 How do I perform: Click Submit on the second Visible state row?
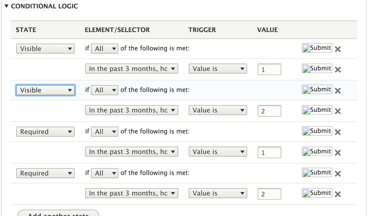coord(317,89)
